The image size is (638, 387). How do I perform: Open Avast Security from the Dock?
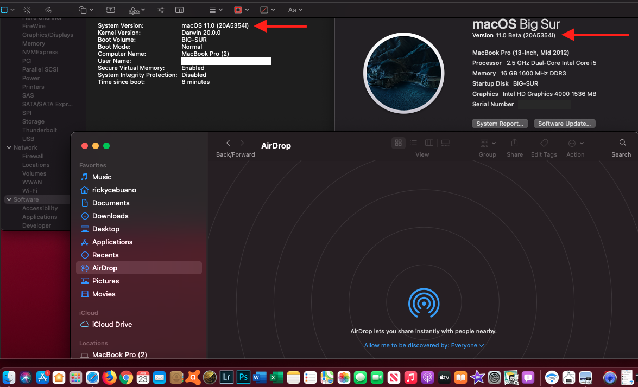(193, 377)
